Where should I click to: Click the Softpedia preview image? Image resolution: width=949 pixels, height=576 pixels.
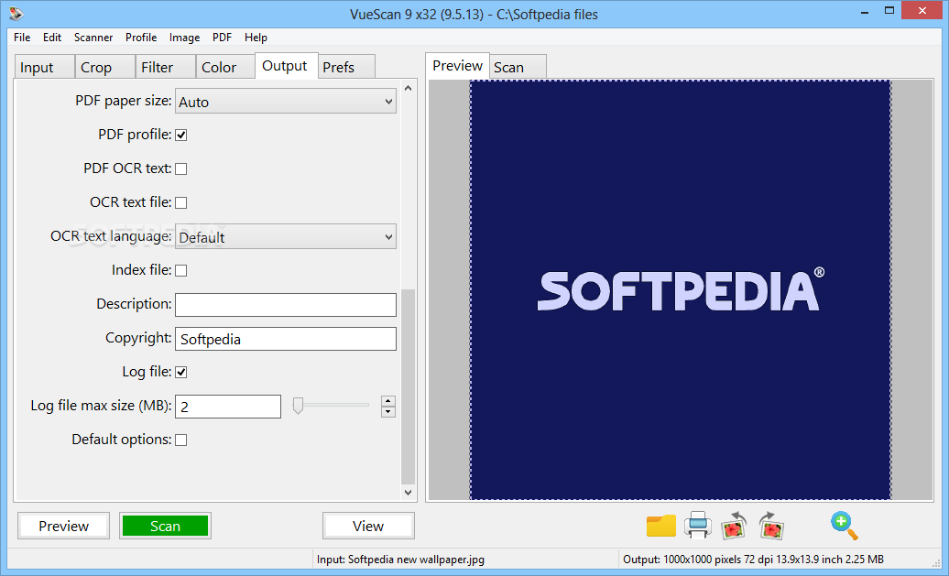coord(681,289)
